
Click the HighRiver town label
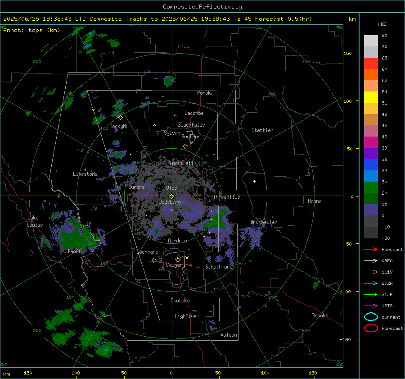pyautogui.click(x=187, y=316)
